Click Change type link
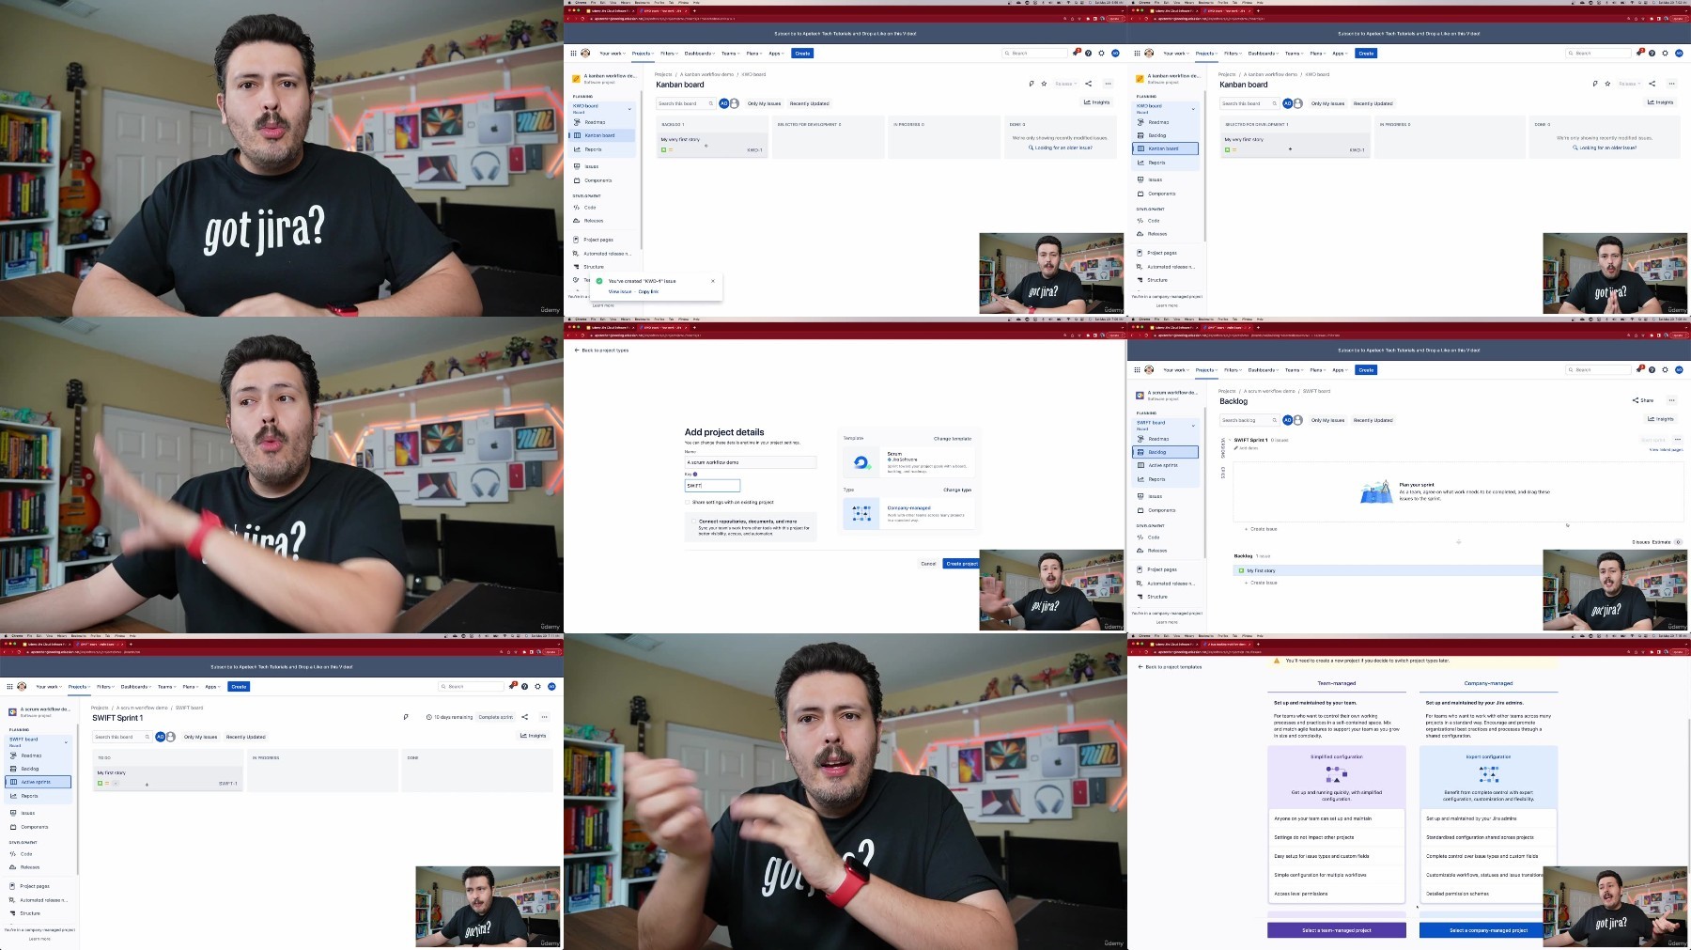The image size is (1691, 950). [x=957, y=490]
